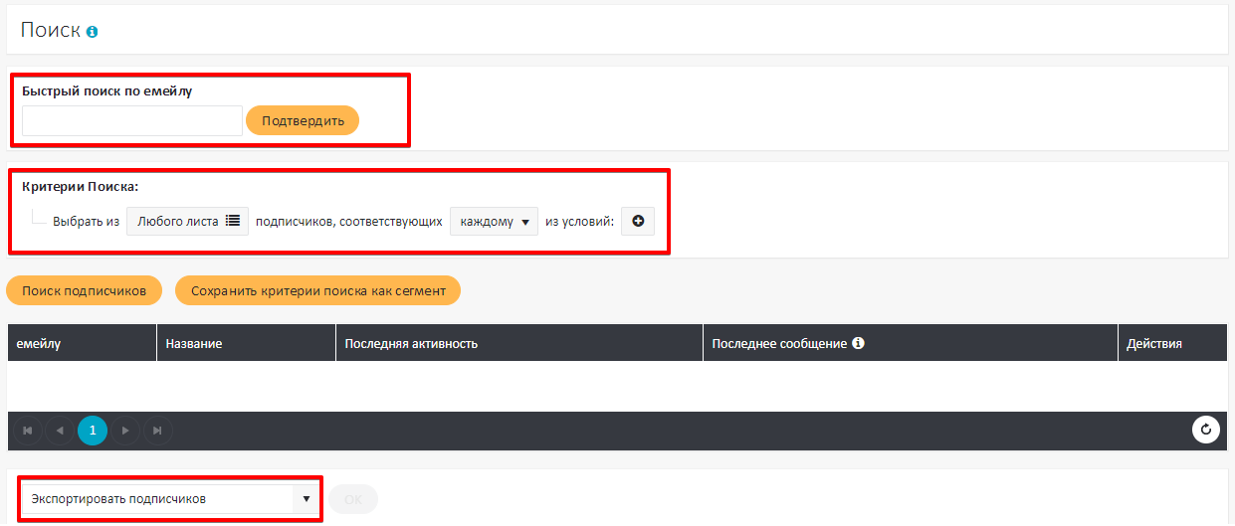Go to the first page of results

pyautogui.click(x=28, y=431)
